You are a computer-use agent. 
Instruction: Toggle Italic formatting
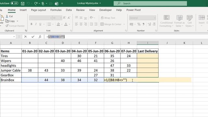[x=36, y=24]
